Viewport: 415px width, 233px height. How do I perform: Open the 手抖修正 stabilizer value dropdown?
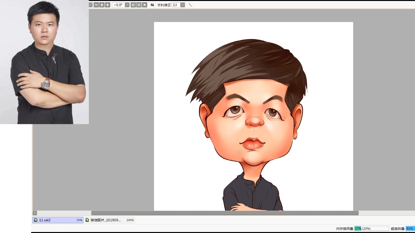click(183, 5)
